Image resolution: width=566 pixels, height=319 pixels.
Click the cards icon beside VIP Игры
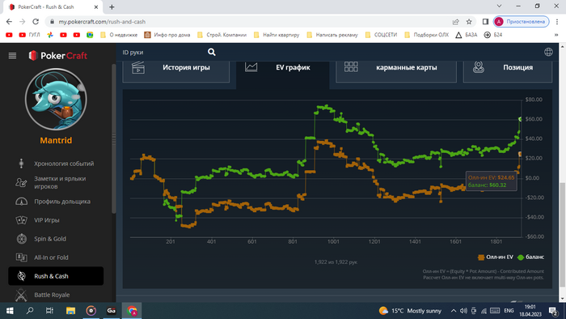pyautogui.click(x=21, y=220)
